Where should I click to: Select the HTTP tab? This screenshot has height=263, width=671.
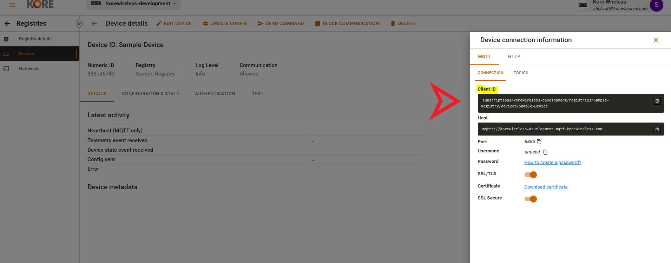(x=514, y=57)
